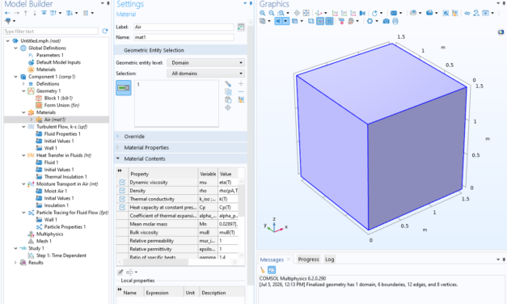
Task: Open the Geometric entity level dropdown
Action: (206, 63)
